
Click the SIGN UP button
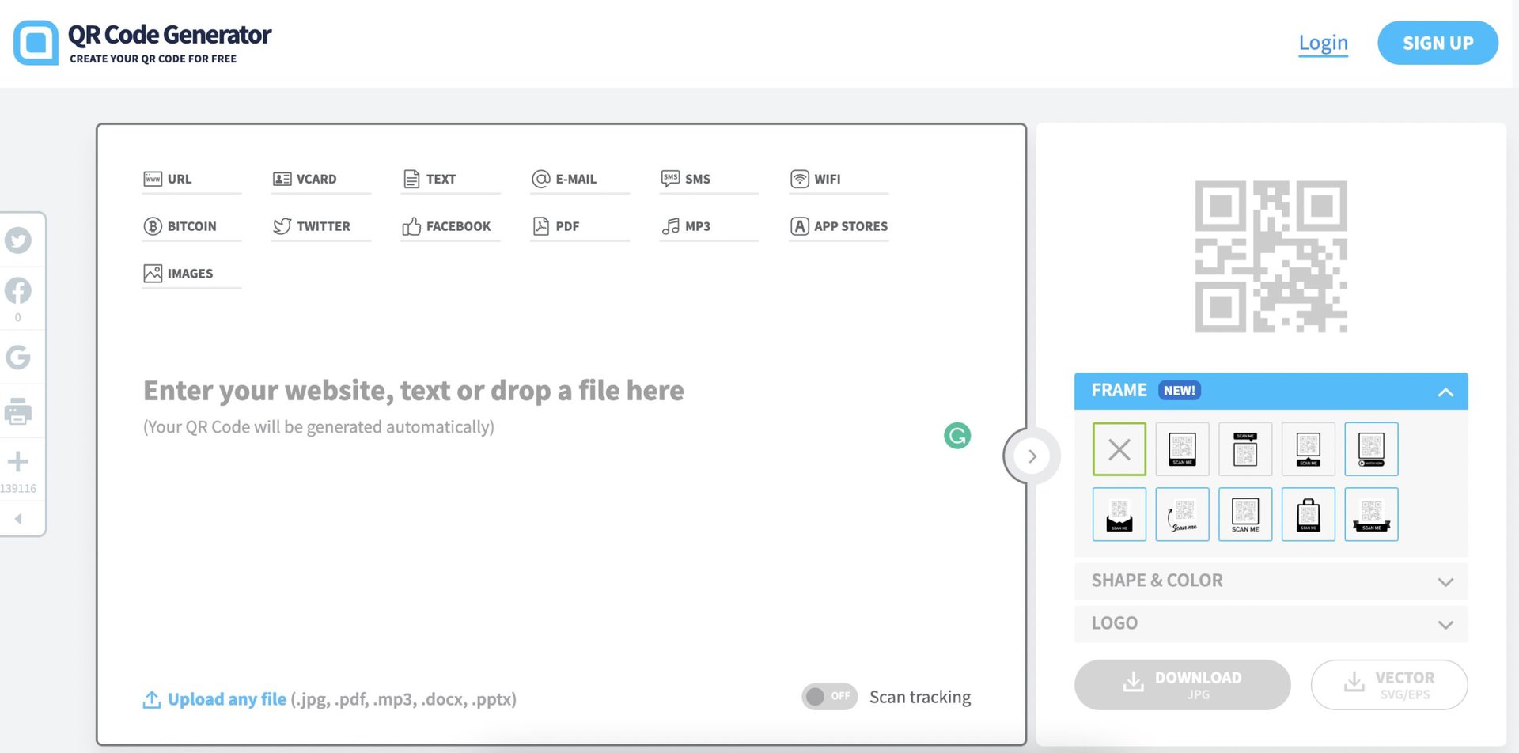point(1438,43)
